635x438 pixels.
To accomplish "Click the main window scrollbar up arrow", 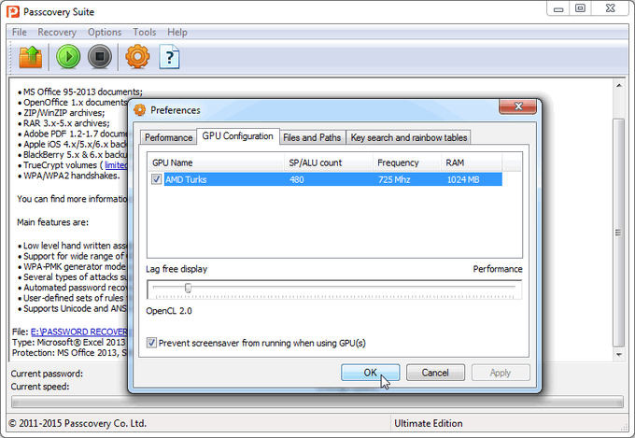I will pos(619,86).
